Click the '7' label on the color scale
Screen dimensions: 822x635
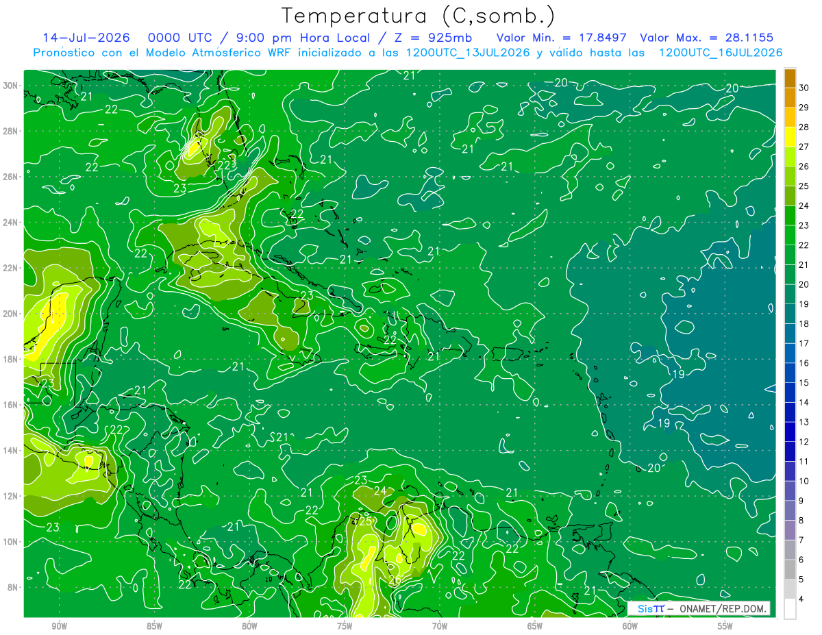point(801,540)
